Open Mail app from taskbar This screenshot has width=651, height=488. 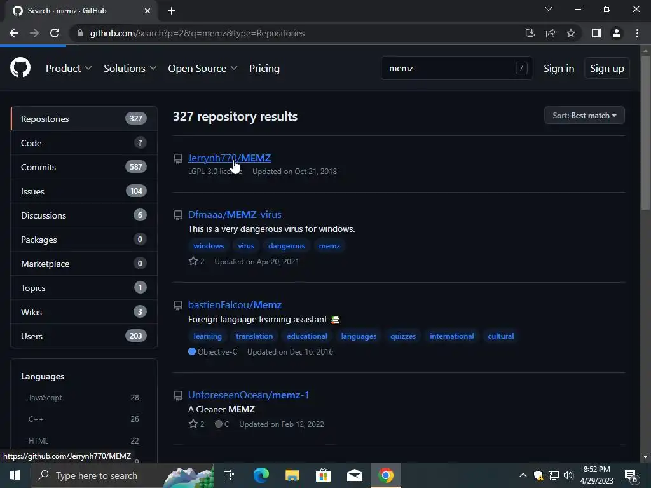[355, 475]
